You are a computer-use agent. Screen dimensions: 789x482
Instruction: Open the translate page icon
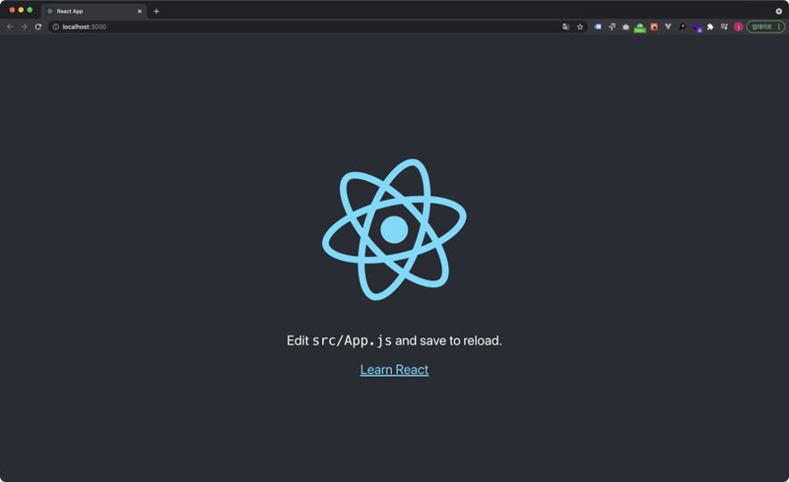pos(566,27)
